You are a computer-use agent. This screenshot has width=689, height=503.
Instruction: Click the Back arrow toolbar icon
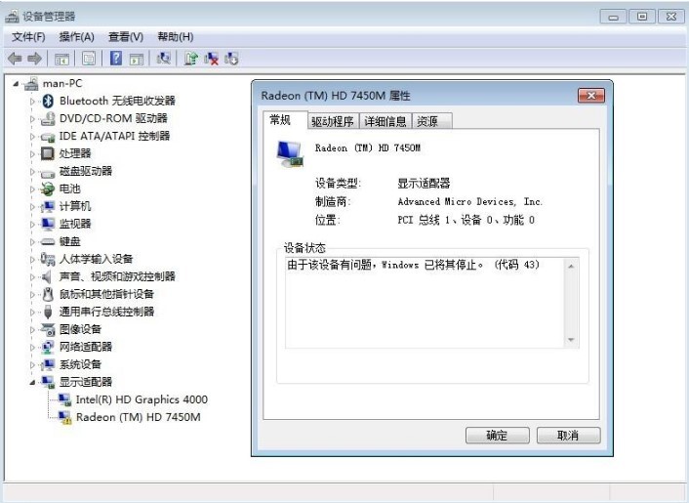15,58
